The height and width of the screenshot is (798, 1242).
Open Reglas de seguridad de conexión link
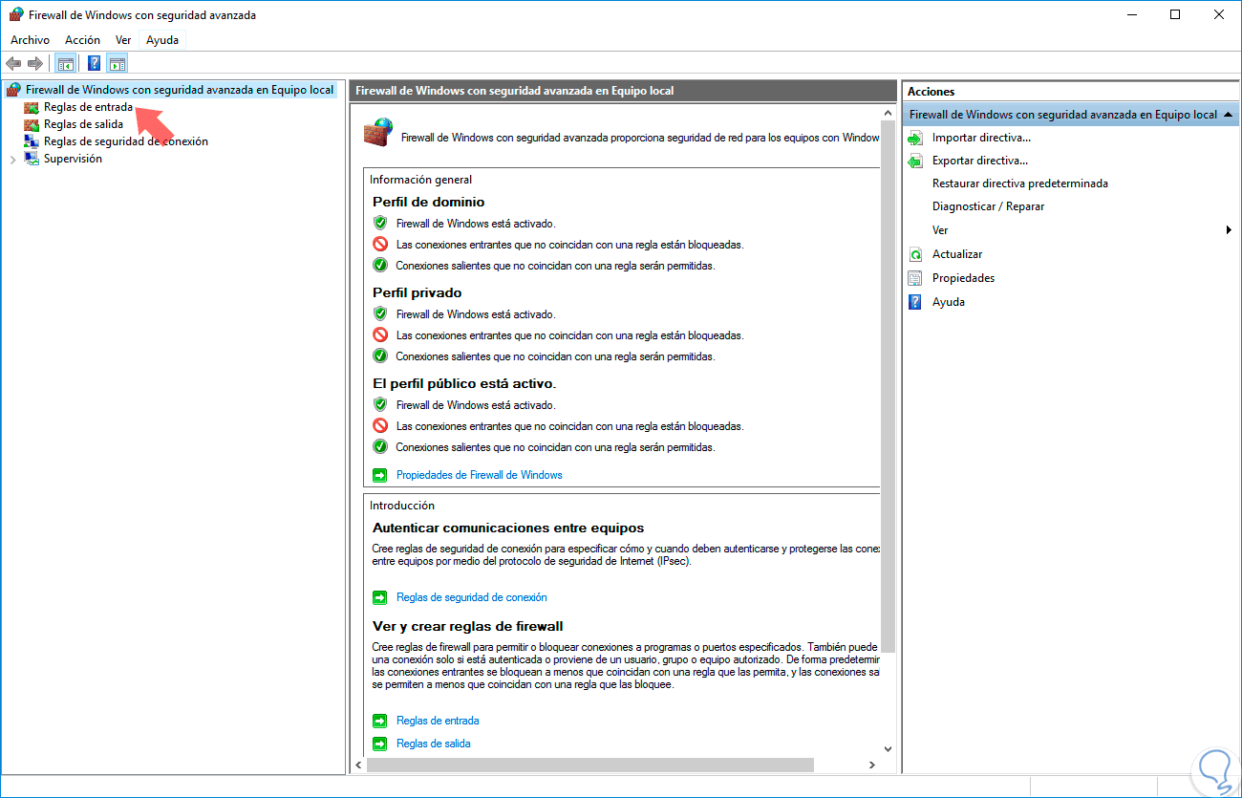[472, 597]
